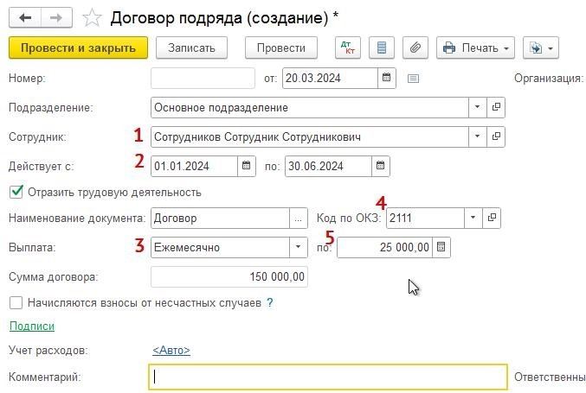Click the Действует с date field 01.01.2024

(x=195, y=166)
